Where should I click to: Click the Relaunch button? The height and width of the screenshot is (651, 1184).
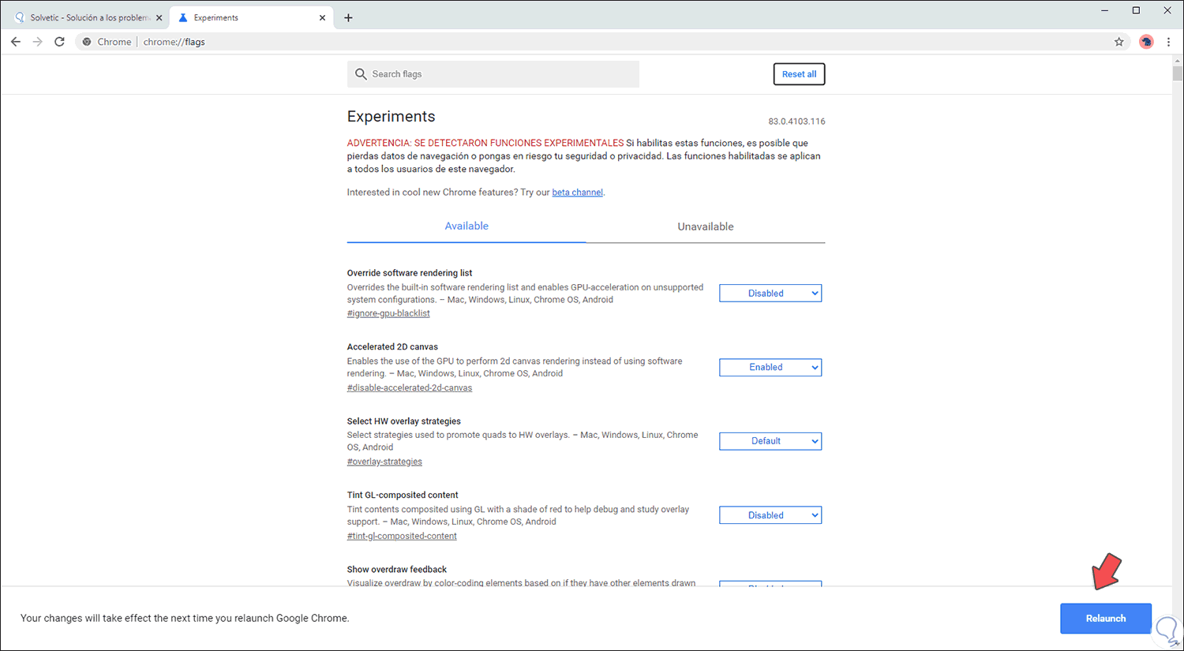click(1105, 619)
